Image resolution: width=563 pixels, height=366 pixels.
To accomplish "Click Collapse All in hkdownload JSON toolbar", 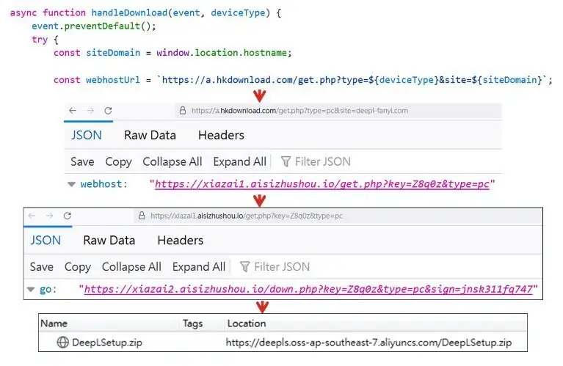I will coord(172,162).
